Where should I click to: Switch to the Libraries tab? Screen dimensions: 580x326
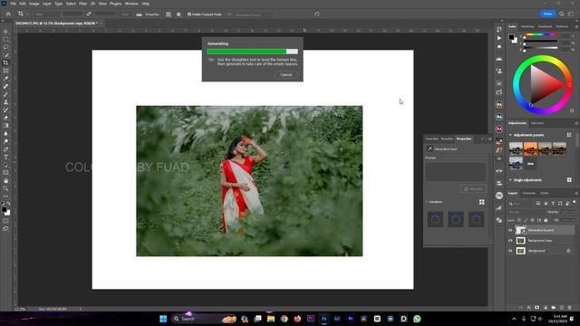coord(537,123)
